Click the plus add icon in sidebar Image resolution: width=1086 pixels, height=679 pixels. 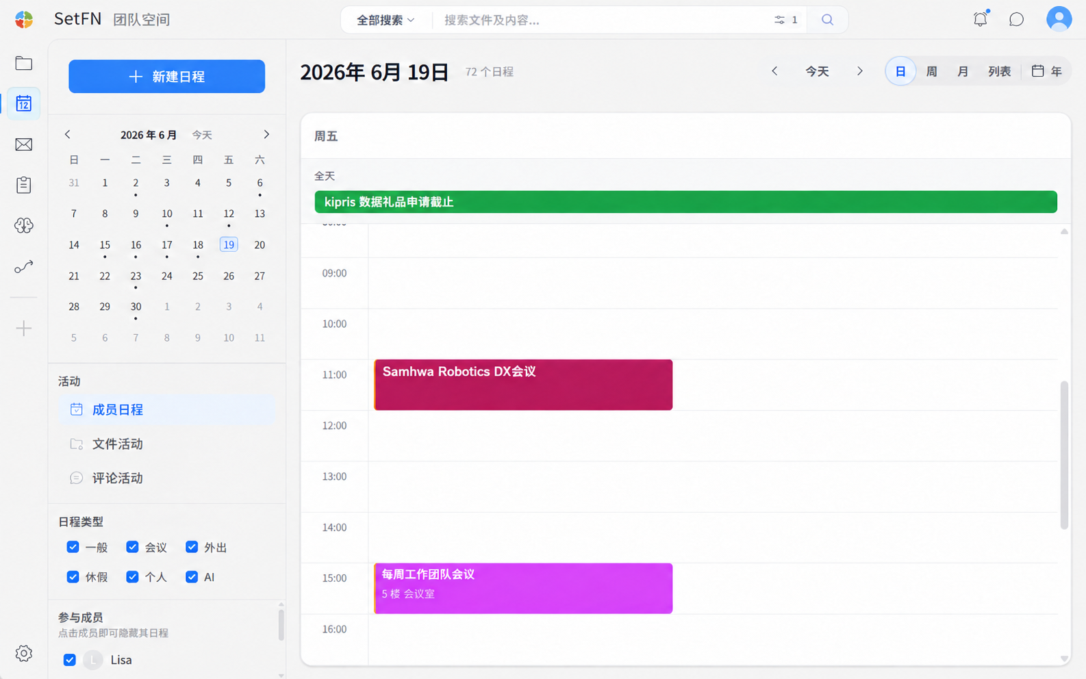(x=24, y=329)
